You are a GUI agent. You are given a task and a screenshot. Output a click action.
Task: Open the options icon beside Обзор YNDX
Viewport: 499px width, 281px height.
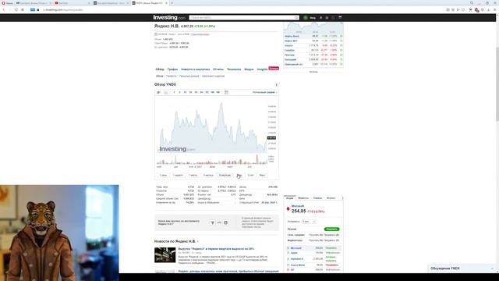[x=276, y=85]
